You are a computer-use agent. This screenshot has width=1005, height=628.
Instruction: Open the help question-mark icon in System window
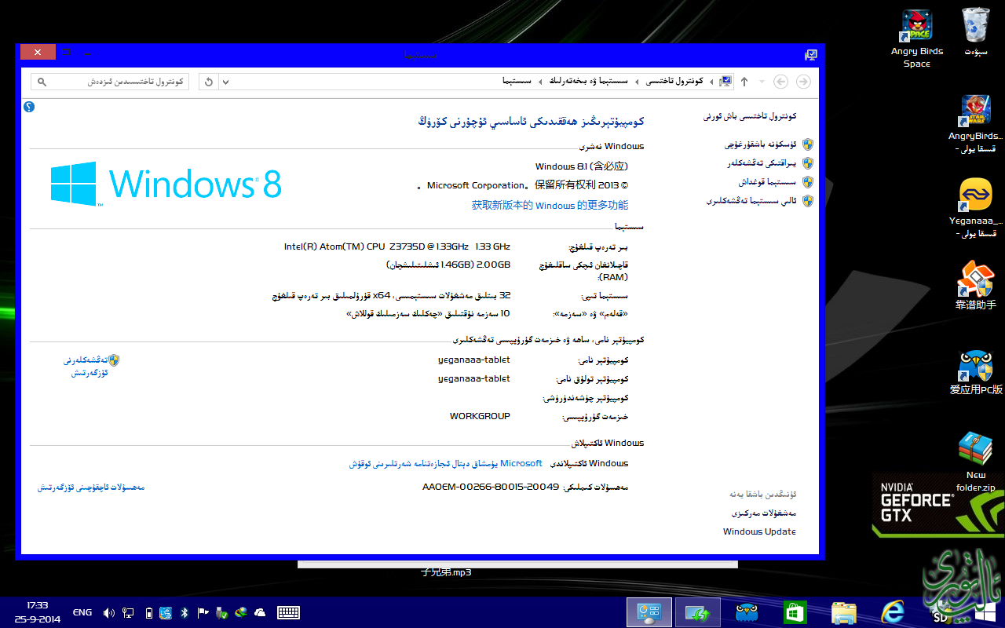(29, 107)
